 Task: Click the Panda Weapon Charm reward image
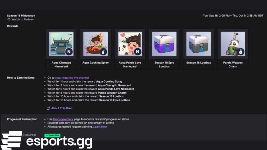click(x=233, y=44)
